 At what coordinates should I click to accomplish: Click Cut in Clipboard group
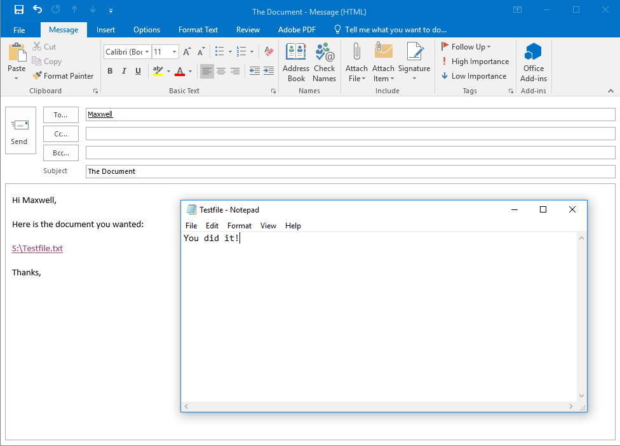44,46
